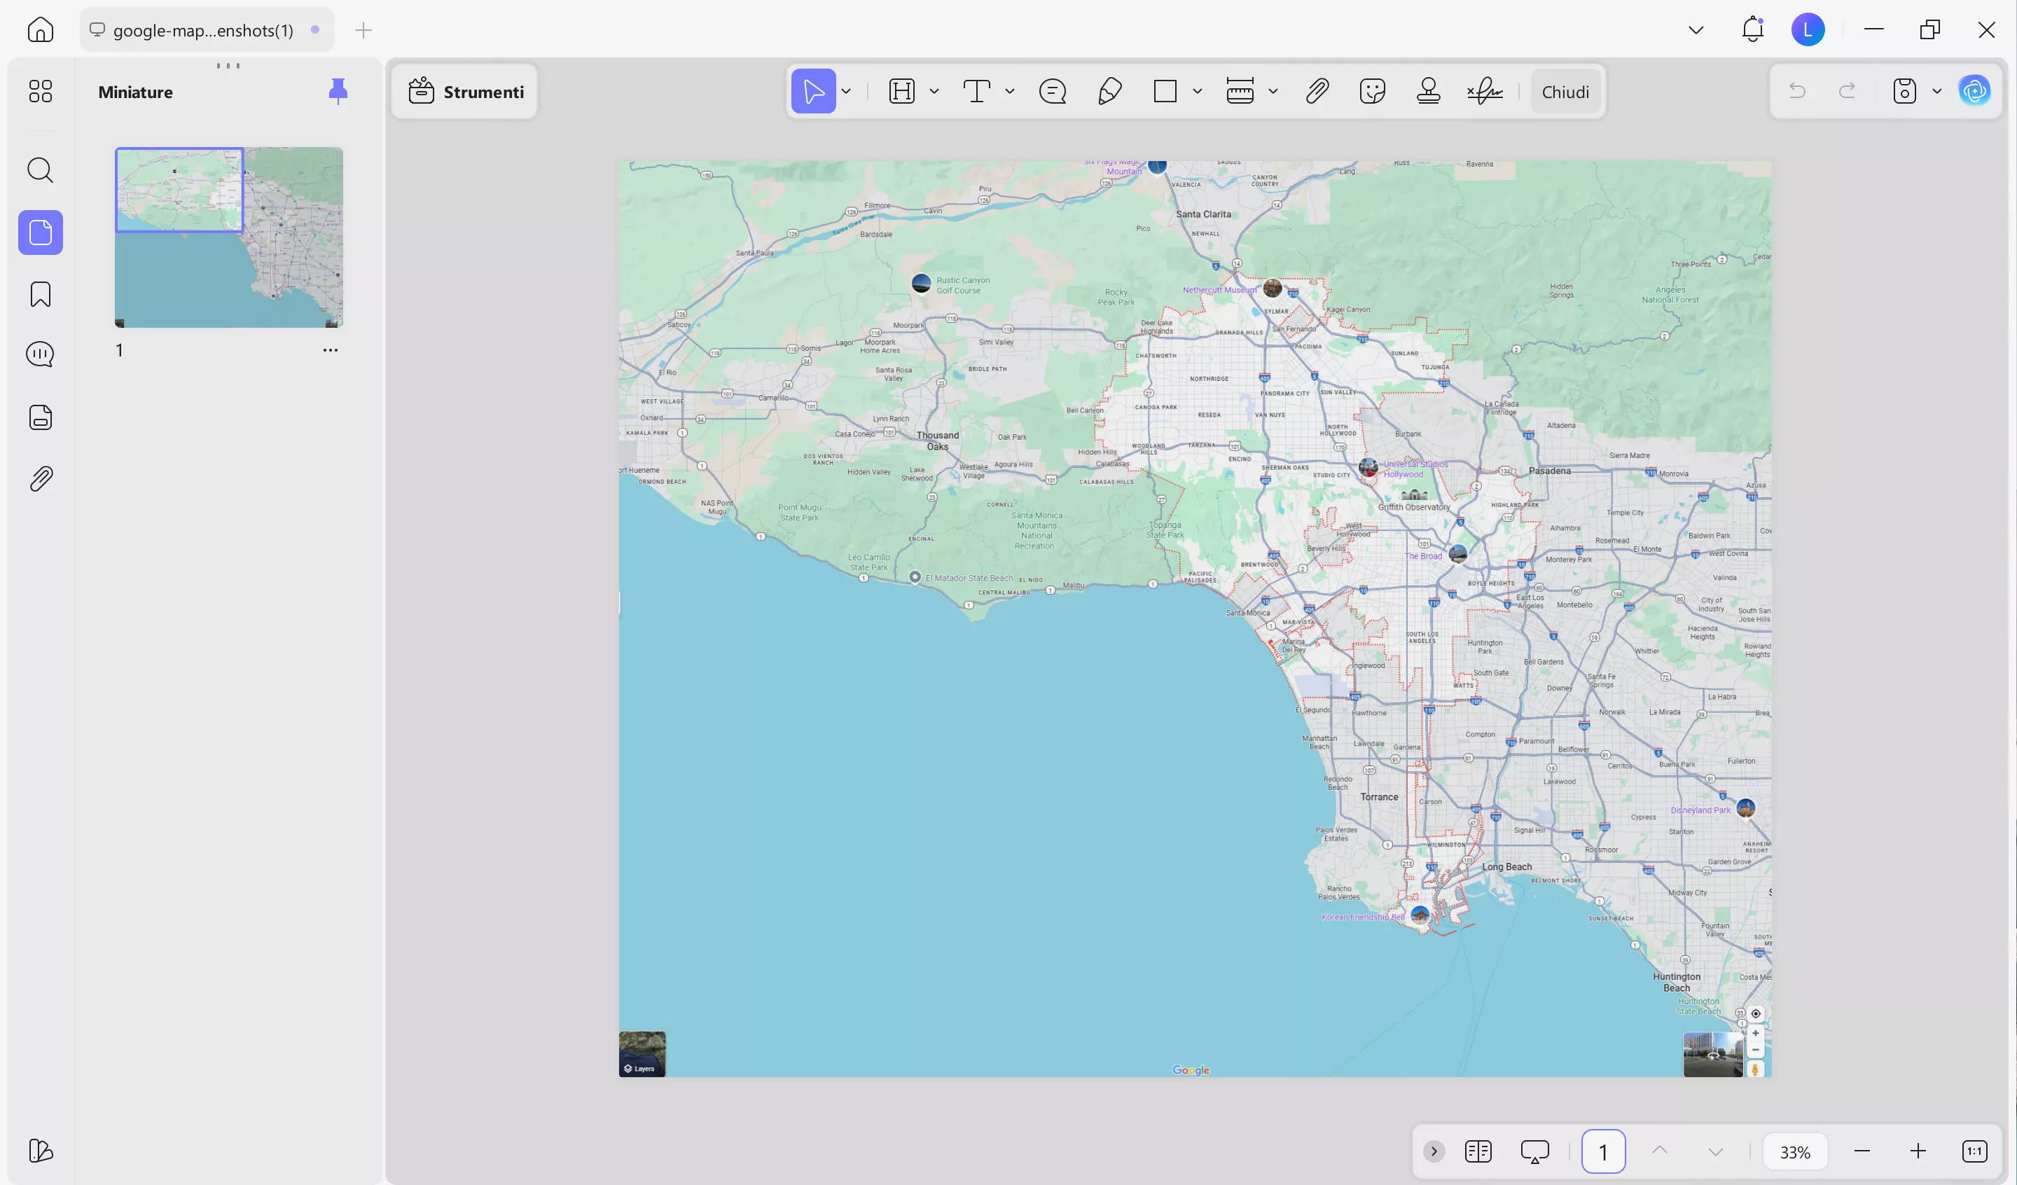The height and width of the screenshot is (1185, 2017).
Task: Switch to the google-map screenshots tab
Action: 204,30
